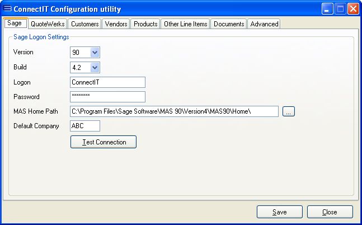
Task: Open the Vendors tab
Action: (x=116, y=24)
